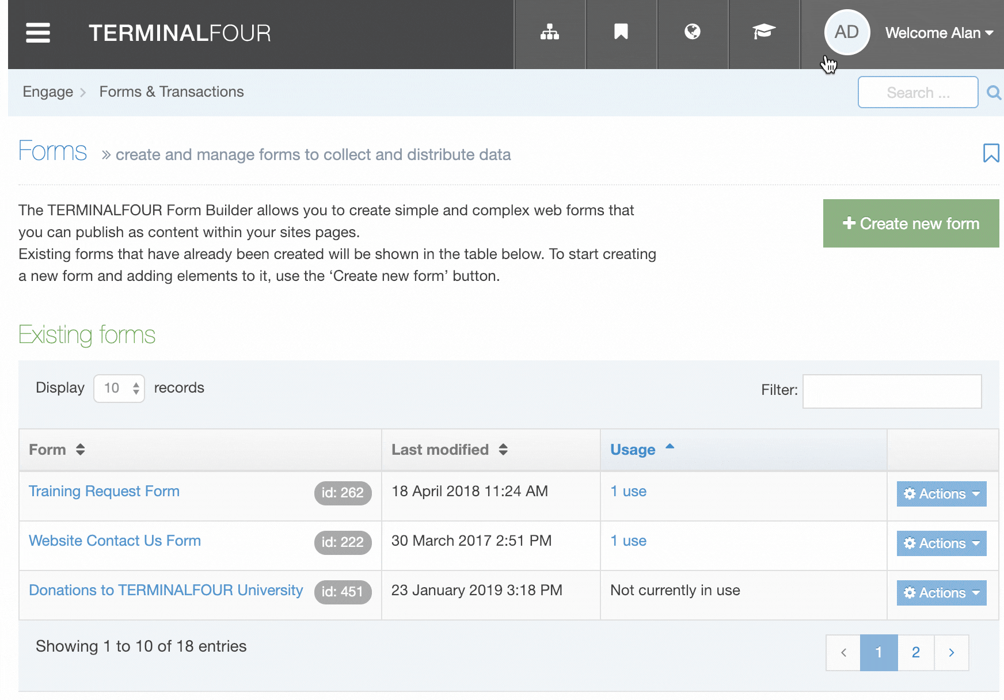
Task: Open Website Contact Us Form link
Action: tap(115, 541)
